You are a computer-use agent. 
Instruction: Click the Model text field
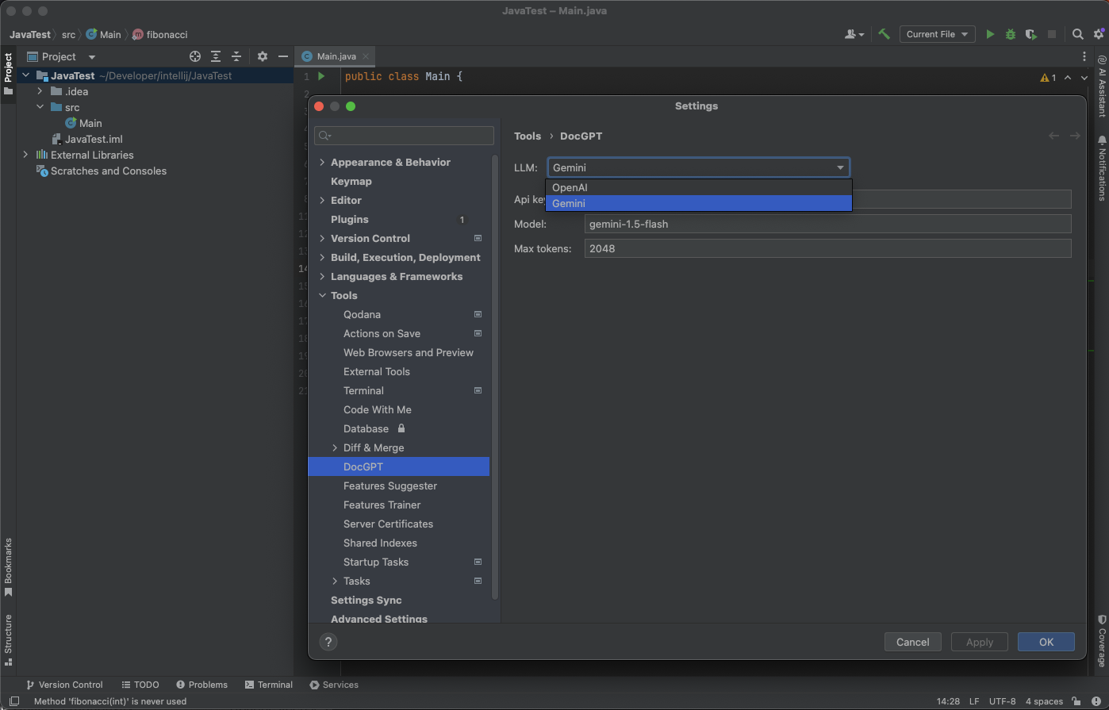(827, 224)
